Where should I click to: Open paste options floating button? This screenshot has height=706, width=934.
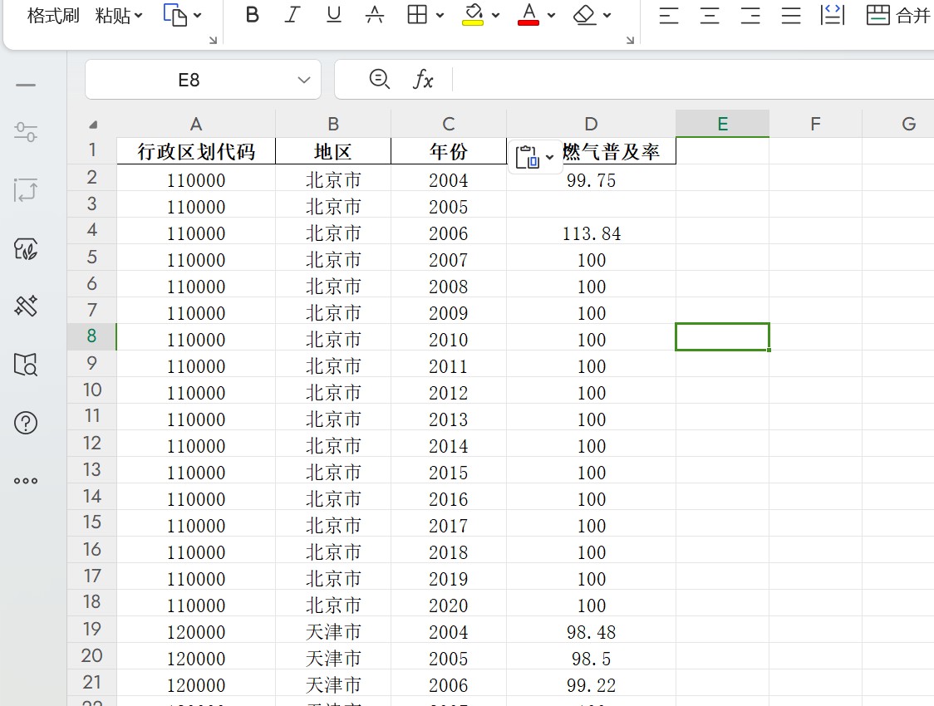(534, 157)
